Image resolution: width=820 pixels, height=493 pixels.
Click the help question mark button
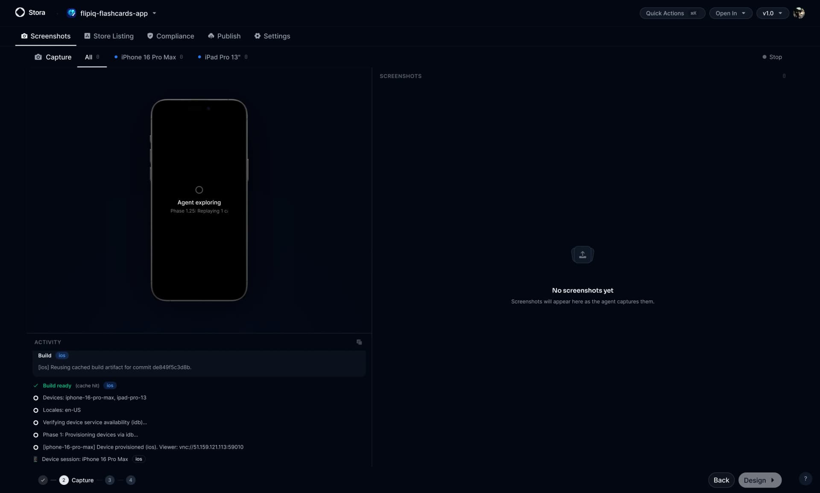(x=806, y=478)
